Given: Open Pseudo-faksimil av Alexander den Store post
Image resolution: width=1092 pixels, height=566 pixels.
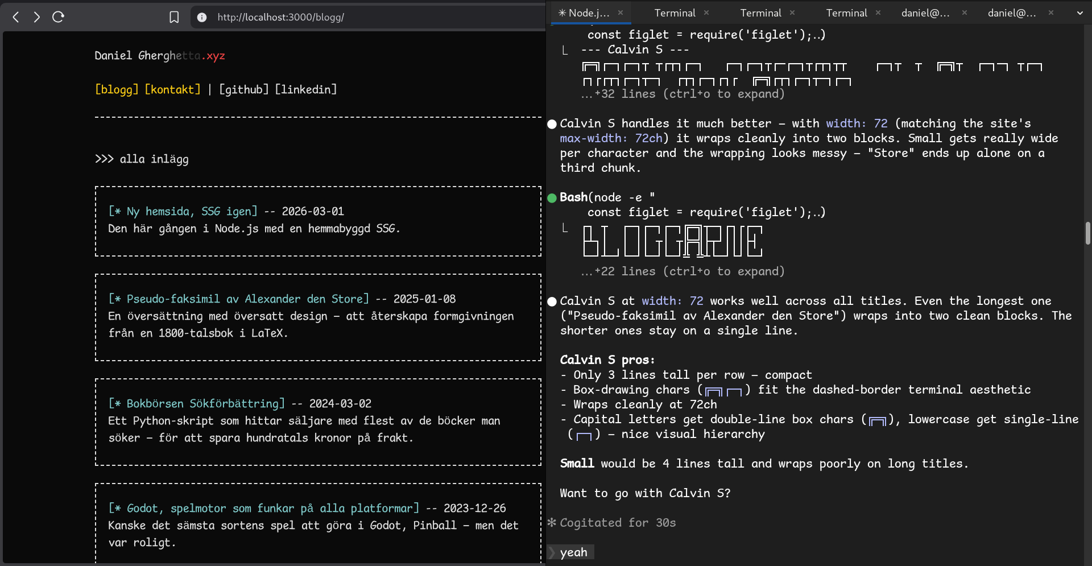Looking at the screenshot, I should (239, 299).
